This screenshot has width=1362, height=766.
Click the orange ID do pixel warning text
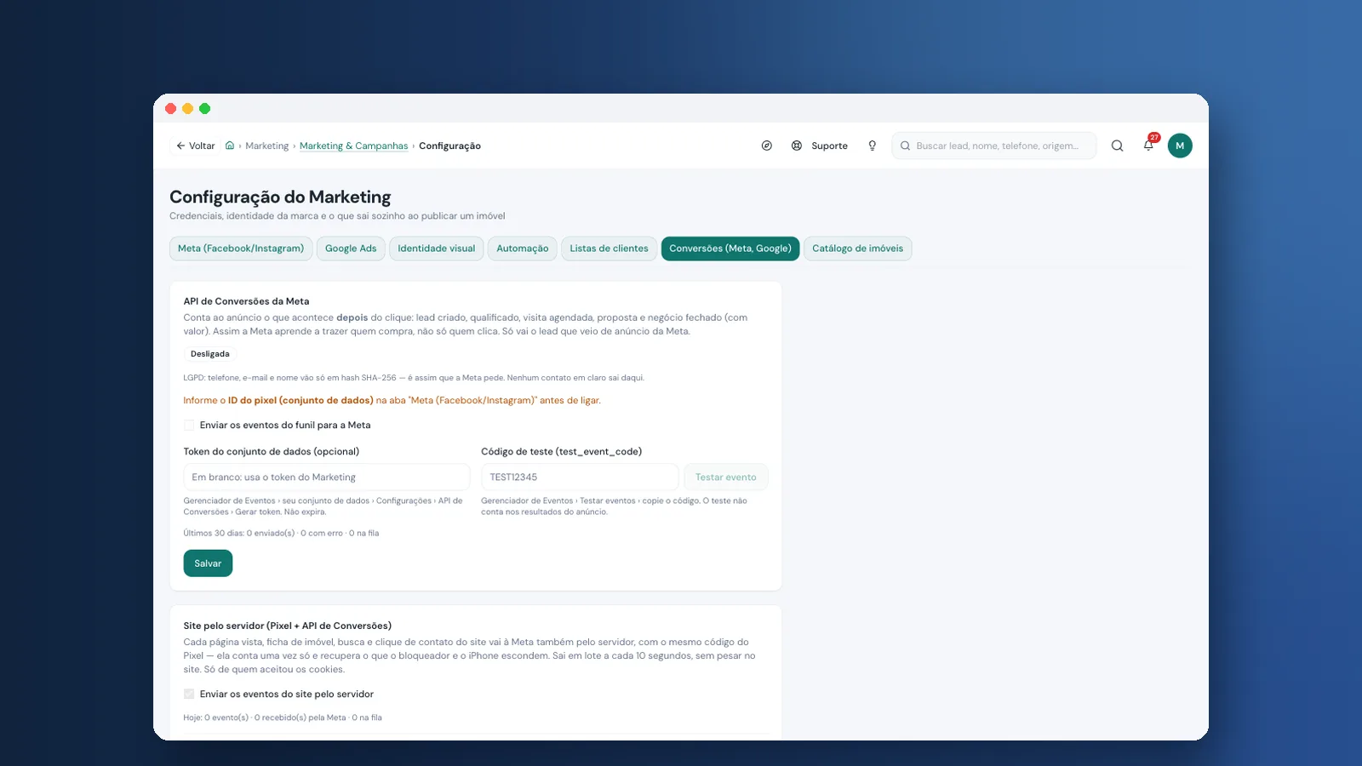(392, 400)
